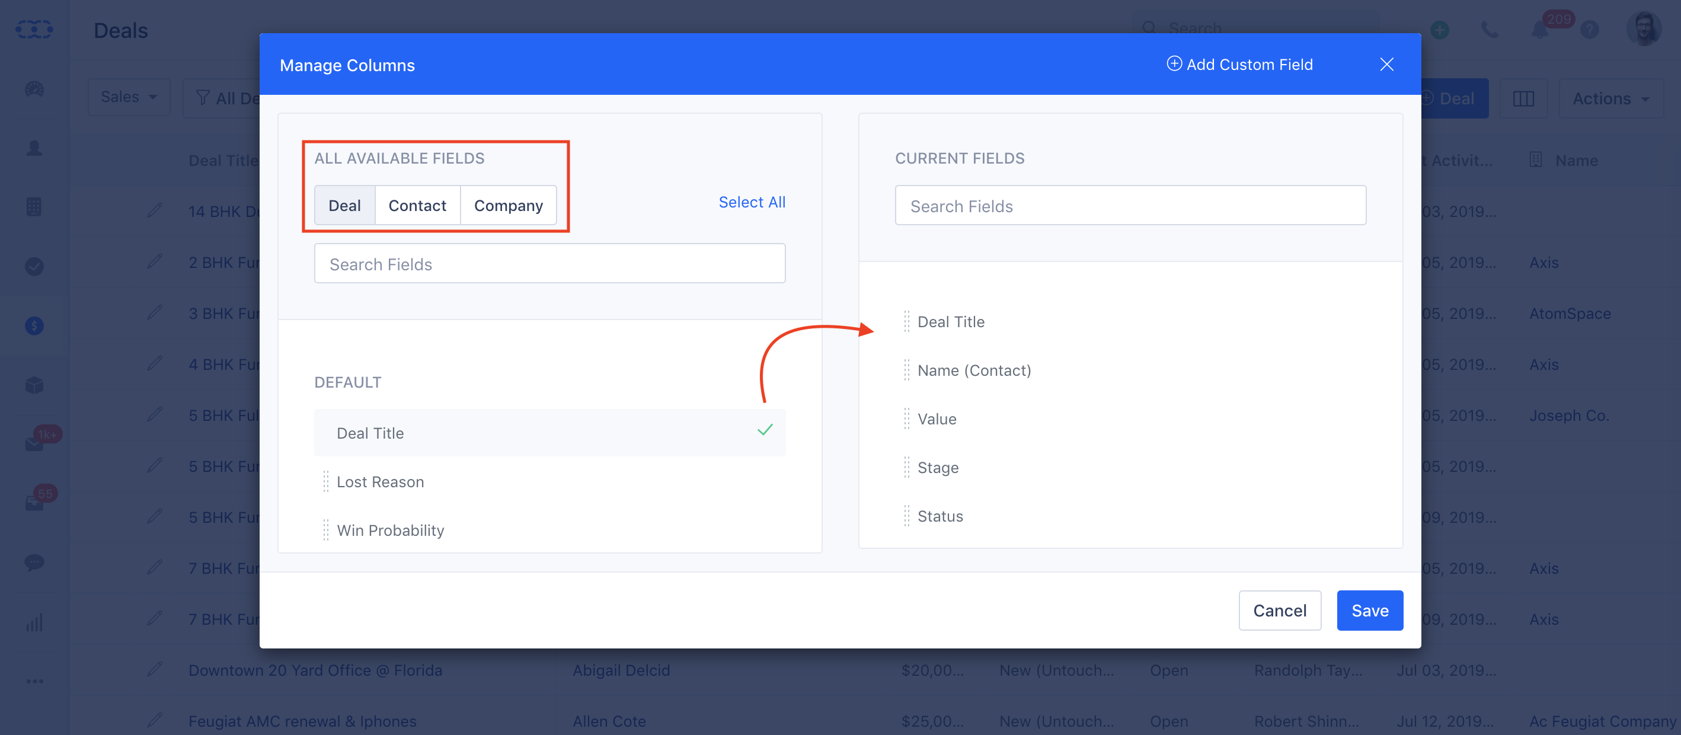Open the notifications bell with the 209 badge
The width and height of the screenshot is (1681, 735).
click(1540, 30)
